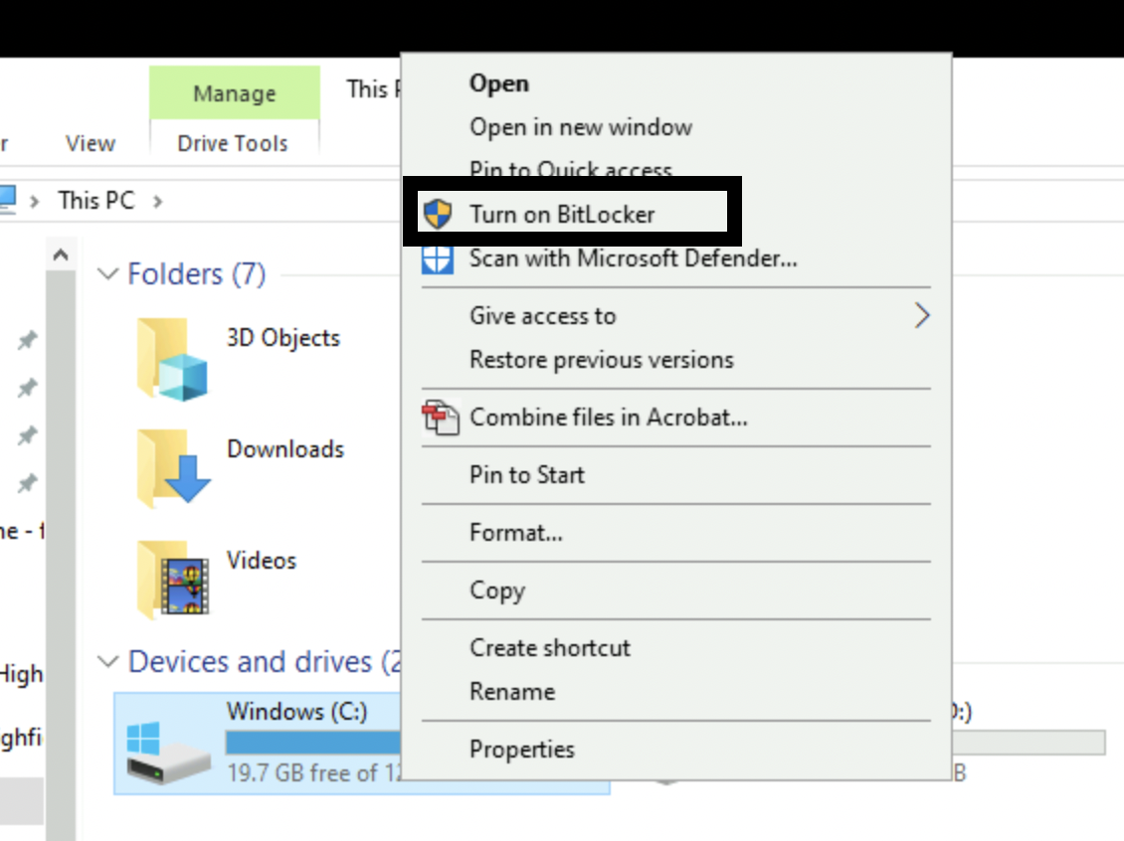
Task: Collapse the Devices and drives section
Action: [x=107, y=661]
